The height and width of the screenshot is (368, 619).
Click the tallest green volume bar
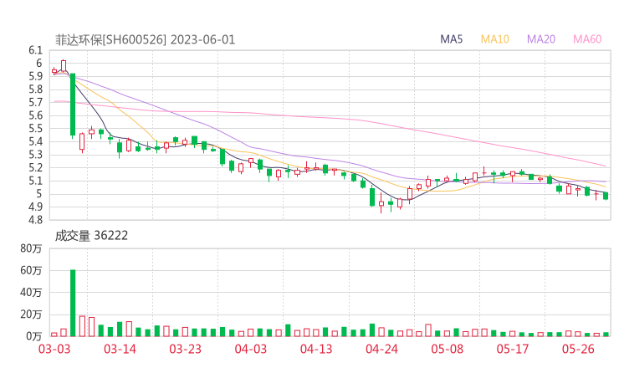(73, 303)
